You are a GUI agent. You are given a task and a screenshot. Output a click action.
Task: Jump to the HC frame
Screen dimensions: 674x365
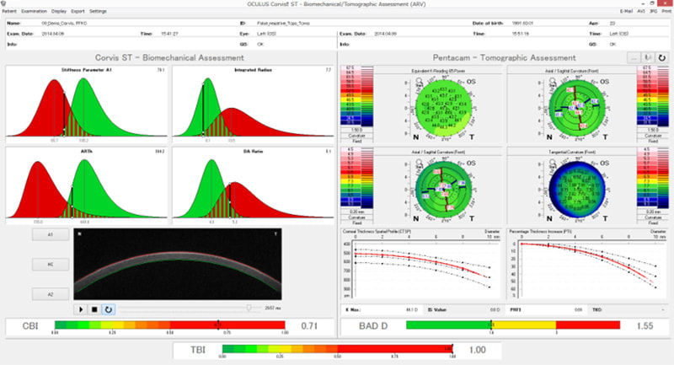point(51,265)
